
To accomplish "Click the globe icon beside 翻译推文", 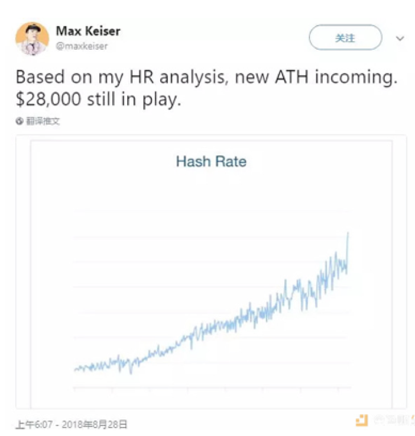I will pyautogui.click(x=20, y=121).
